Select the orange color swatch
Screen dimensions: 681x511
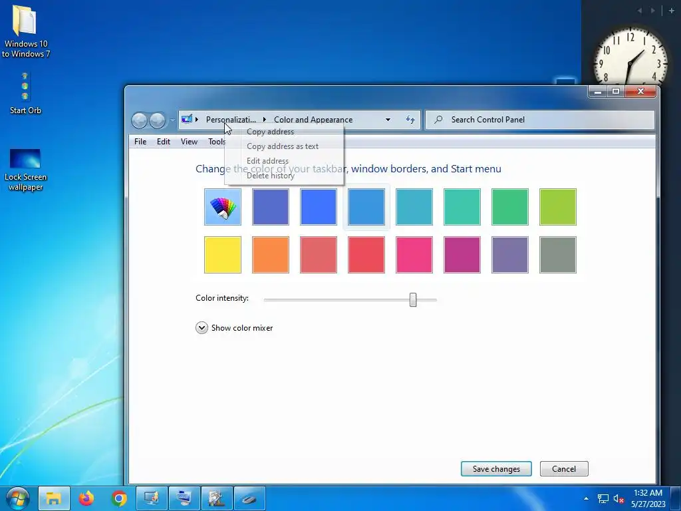coord(271,255)
